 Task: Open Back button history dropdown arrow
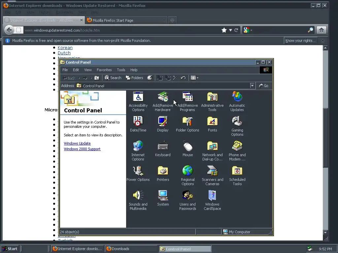[79, 78]
